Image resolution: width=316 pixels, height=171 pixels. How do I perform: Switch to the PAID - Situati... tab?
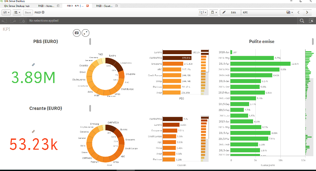(x=104, y=6)
